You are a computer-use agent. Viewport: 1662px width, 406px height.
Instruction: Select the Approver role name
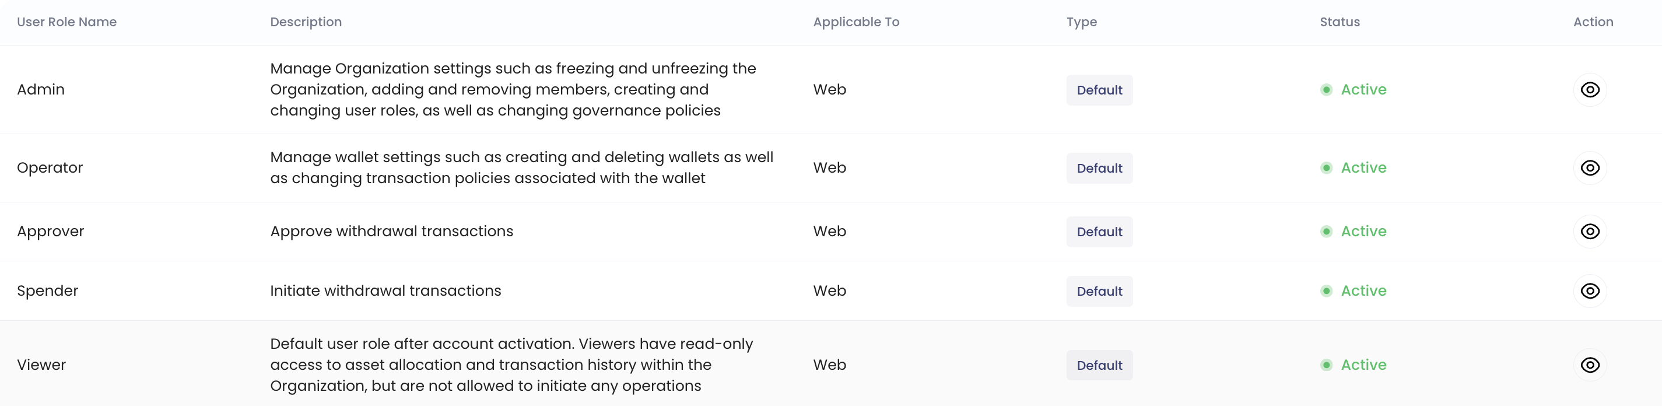[x=50, y=232]
